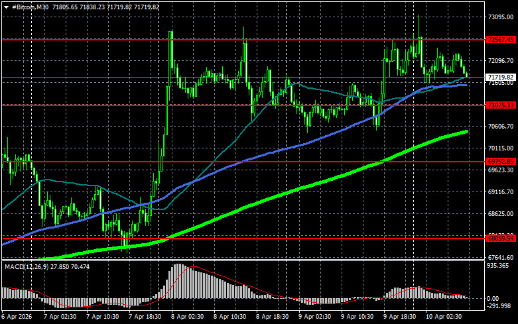Click the 73095.00 price scale value
This screenshot has width=518, height=324.
pos(501,17)
